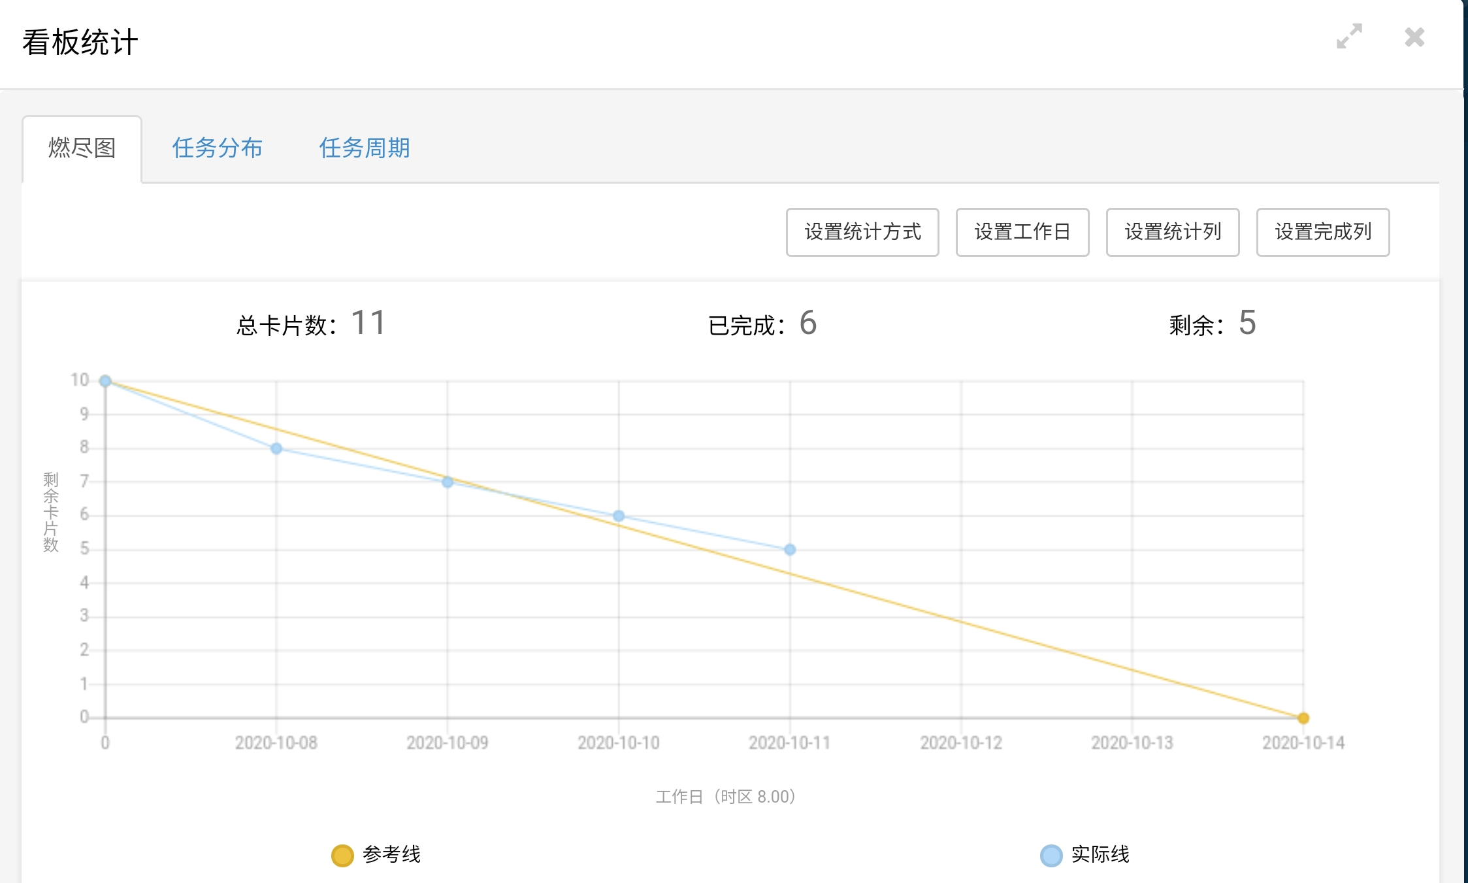
Task: Click the actual-line point at 2020-10-09
Action: click(x=448, y=482)
